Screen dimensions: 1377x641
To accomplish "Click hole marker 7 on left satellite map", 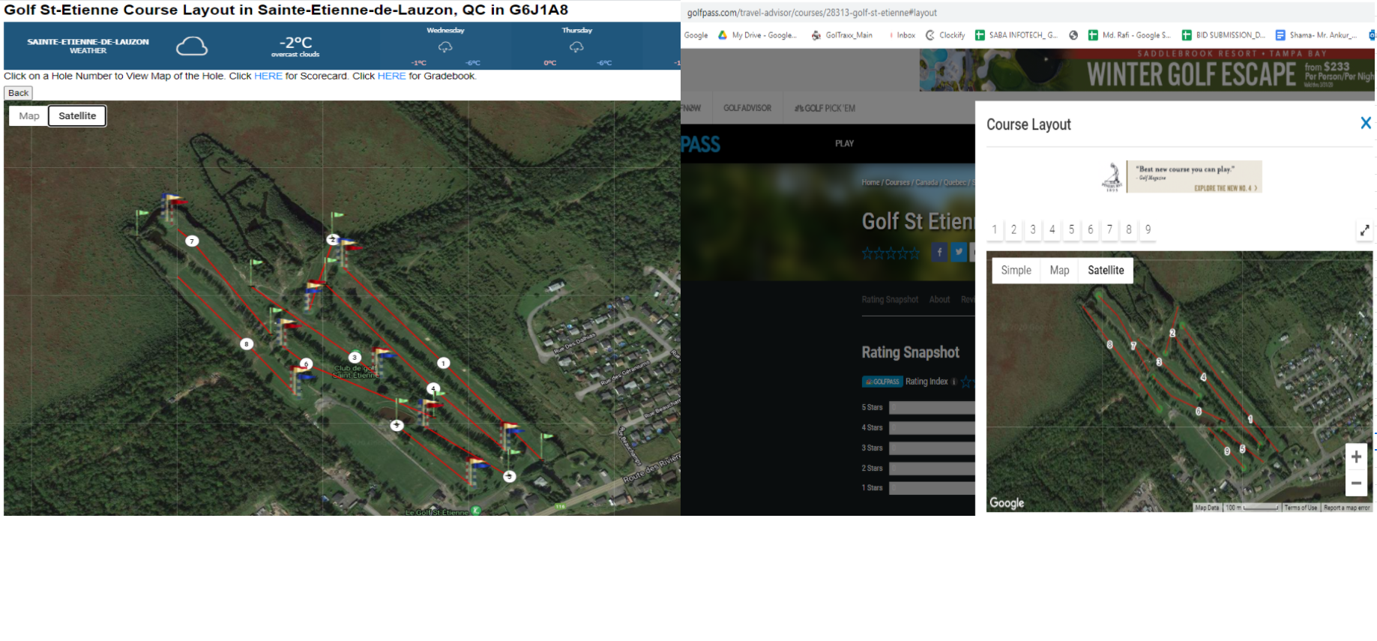I will (193, 241).
